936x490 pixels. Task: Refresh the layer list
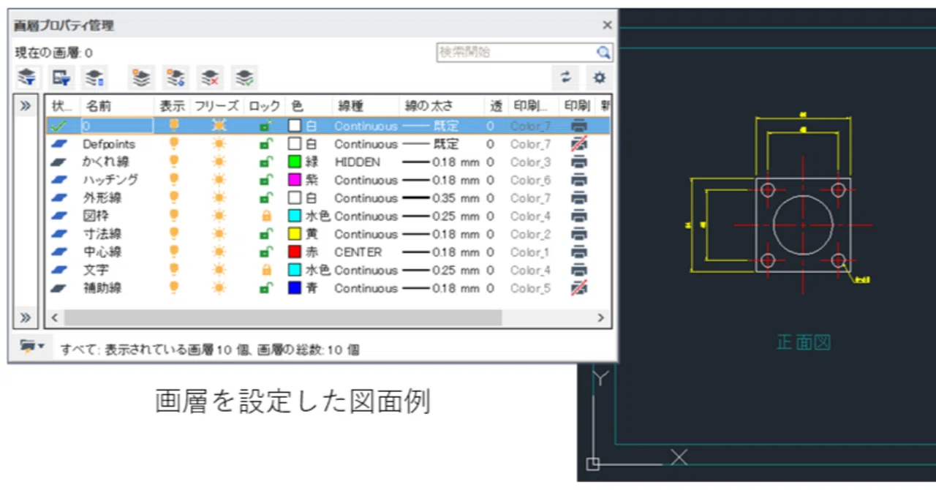click(x=565, y=78)
